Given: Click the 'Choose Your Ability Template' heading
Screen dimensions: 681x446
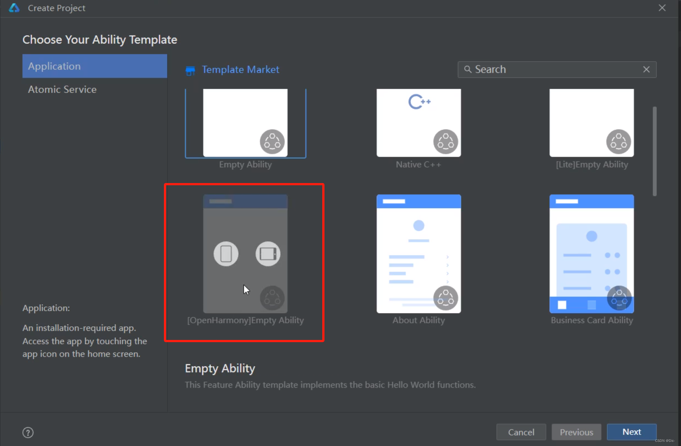Looking at the screenshot, I should click(x=100, y=40).
